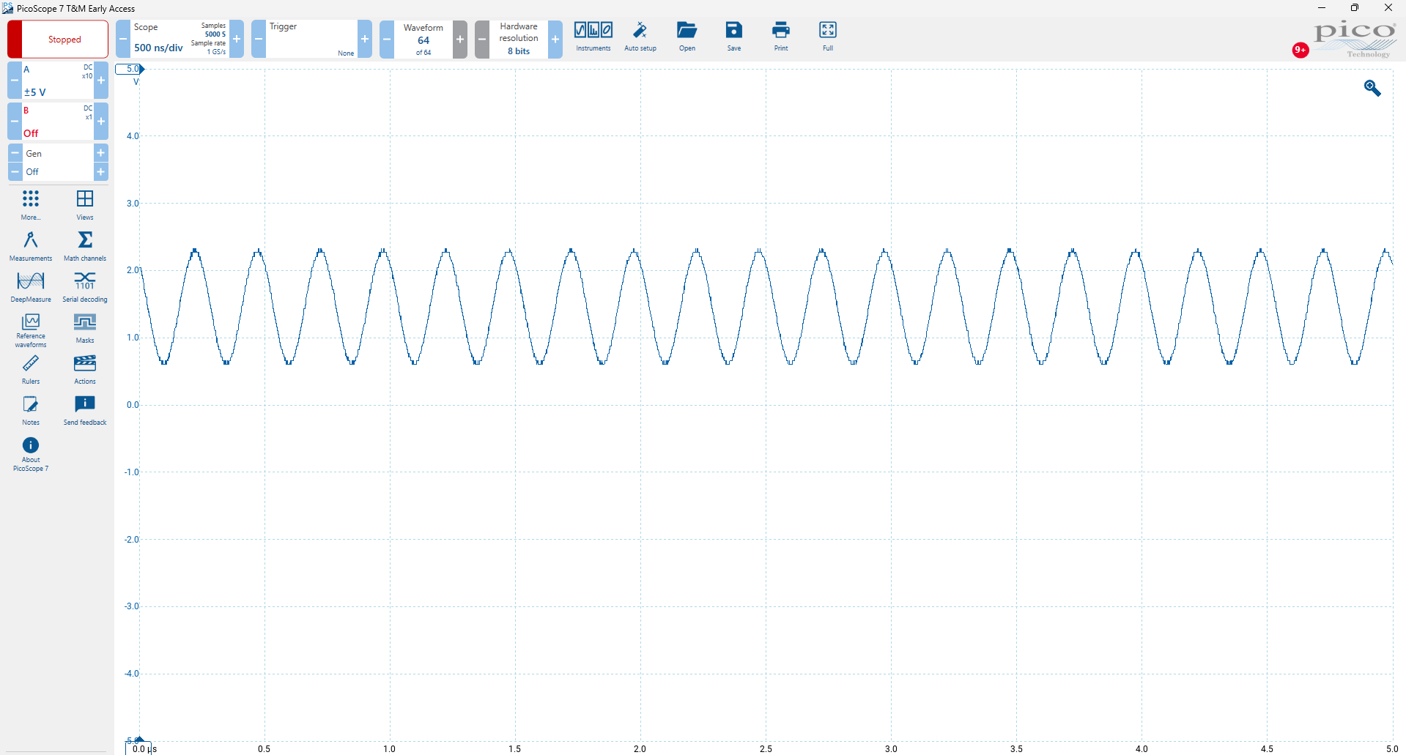Open the More... apps menu
1406x755 pixels.
pos(31,205)
